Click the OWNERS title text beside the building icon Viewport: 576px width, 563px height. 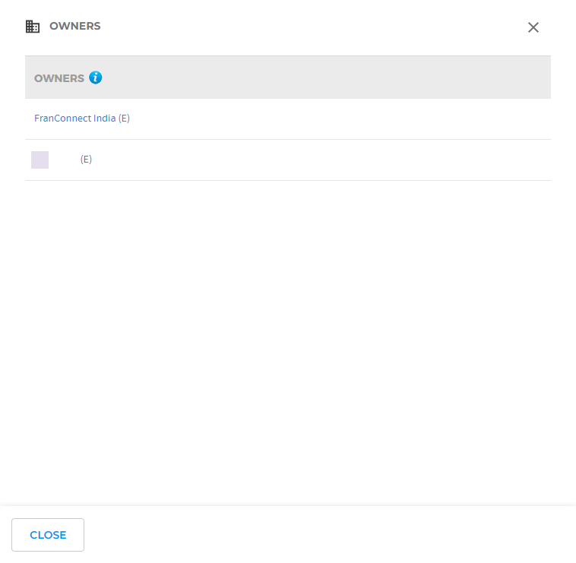pyautogui.click(x=75, y=27)
